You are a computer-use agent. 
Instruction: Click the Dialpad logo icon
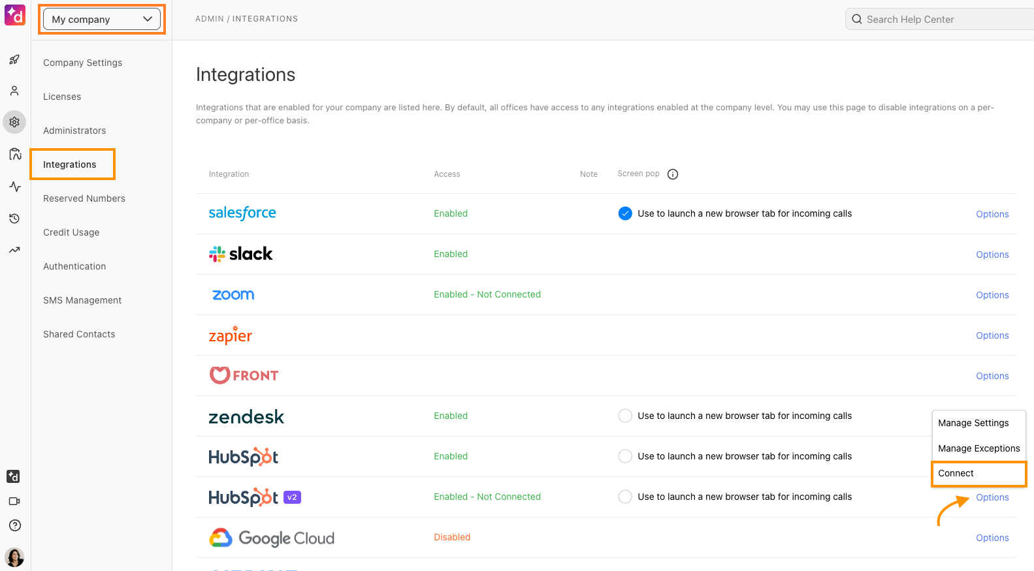coord(15,15)
